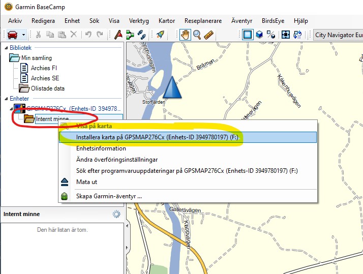Click the gear icon in Internt minne panel

(x=116, y=214)
